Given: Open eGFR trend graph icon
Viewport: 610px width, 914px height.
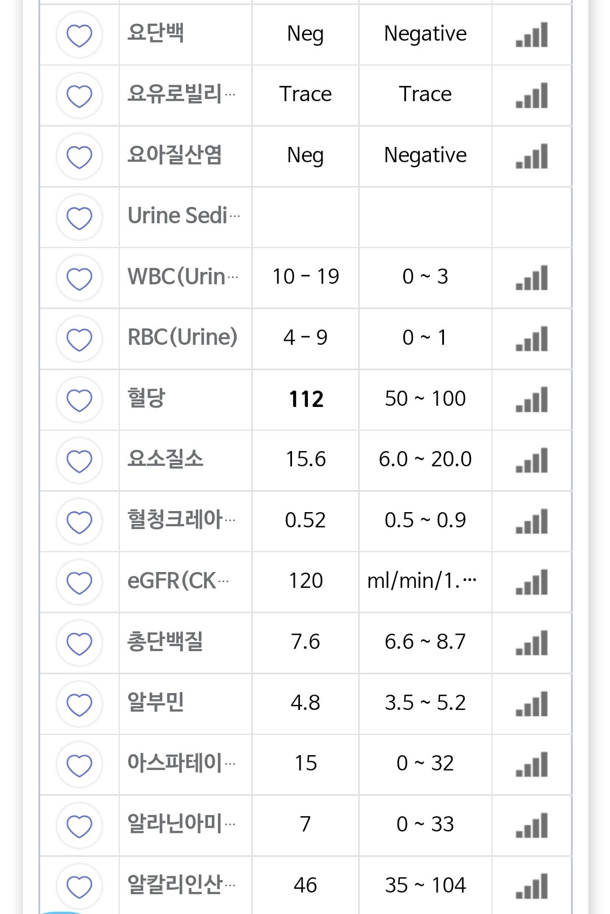Looking at the screenshot, I should pos(531,582).
